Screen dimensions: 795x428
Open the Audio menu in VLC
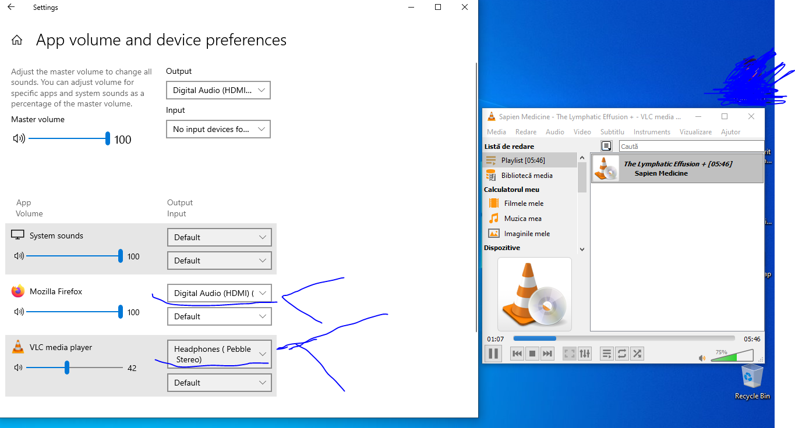[554, 132]
